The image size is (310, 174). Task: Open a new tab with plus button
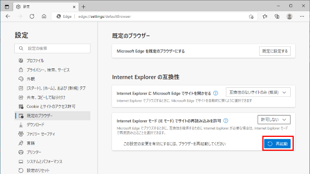(x=83, y=7)
